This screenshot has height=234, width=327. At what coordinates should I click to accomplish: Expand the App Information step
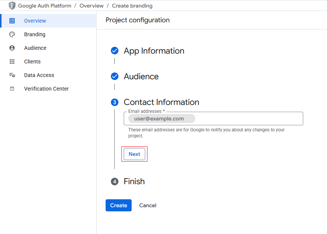(154, 51)
